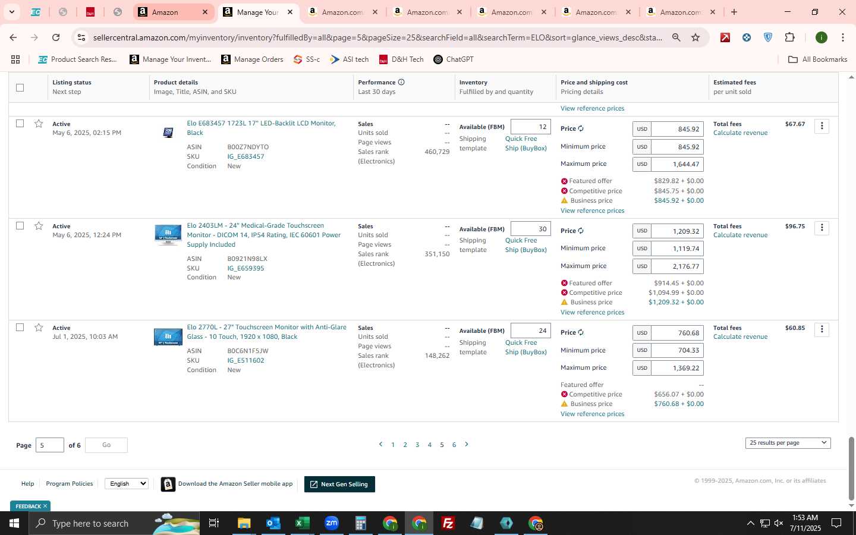Open actions menu for Elo 1723L row
Screen dimensions: 856x535
pos(822,126)
